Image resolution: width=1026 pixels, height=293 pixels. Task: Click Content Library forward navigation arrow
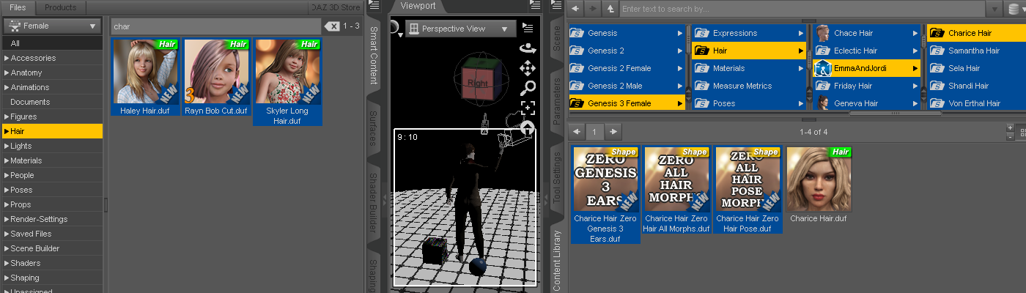click(593, 9)
